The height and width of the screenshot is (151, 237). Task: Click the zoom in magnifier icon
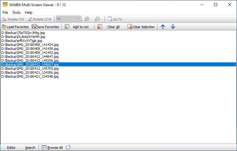coord(87,19)
